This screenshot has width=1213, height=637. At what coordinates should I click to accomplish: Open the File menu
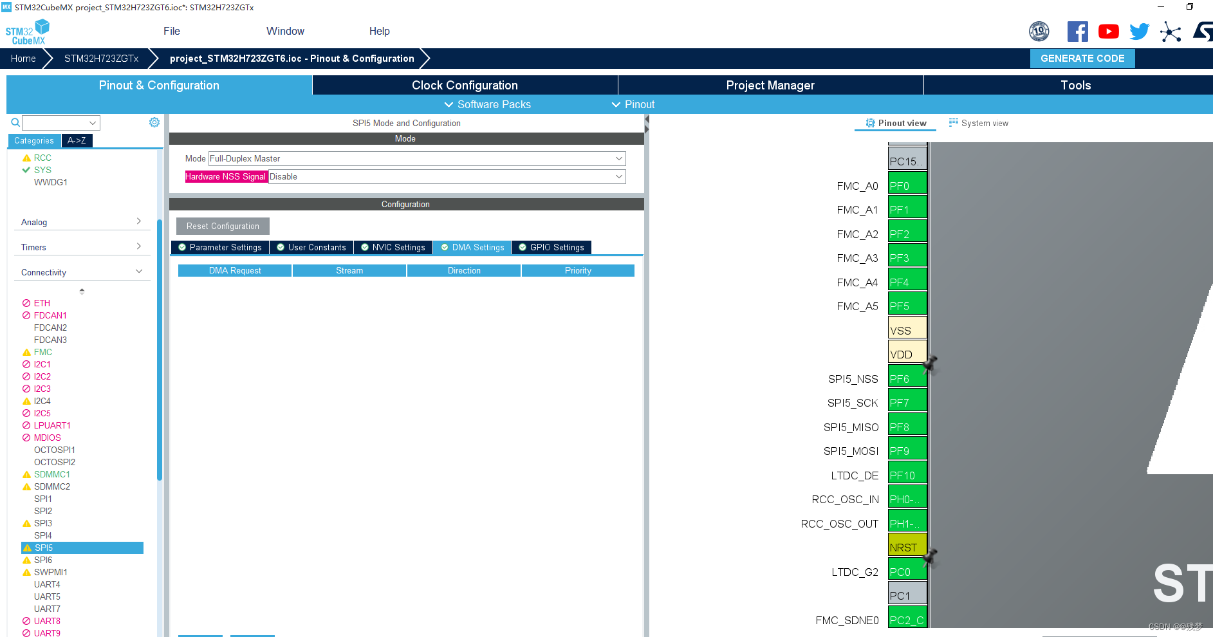[172, 31]
